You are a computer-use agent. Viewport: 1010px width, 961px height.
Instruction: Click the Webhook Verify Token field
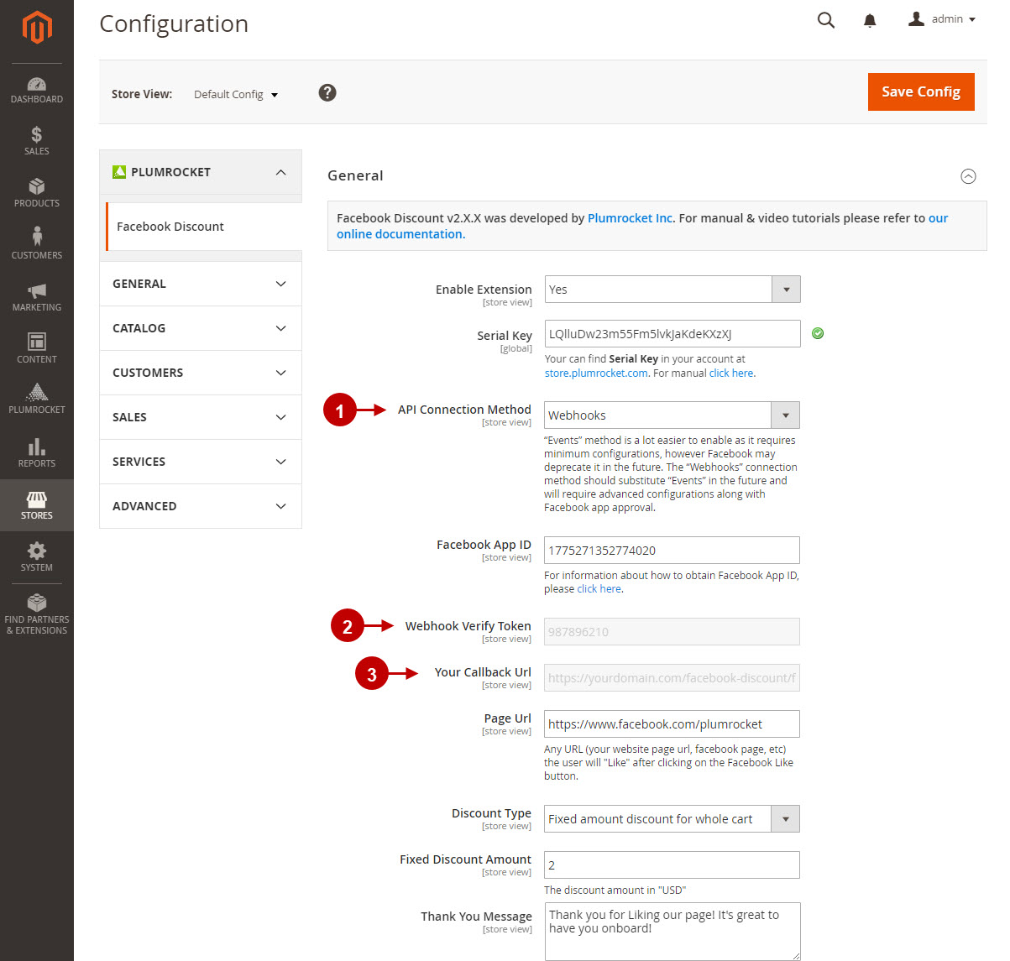tap(672, 632)
